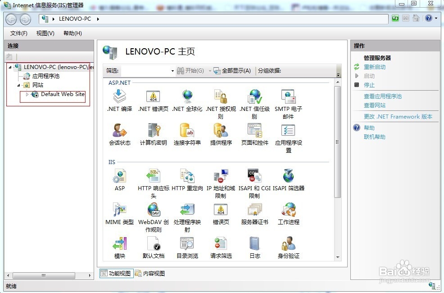
Task: Open the HTTP 响应标头 icon
Action: tap(153, 176)
